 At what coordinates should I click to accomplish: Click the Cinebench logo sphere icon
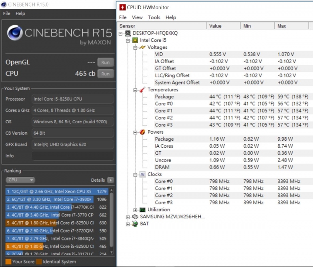[x=15, y=33]
